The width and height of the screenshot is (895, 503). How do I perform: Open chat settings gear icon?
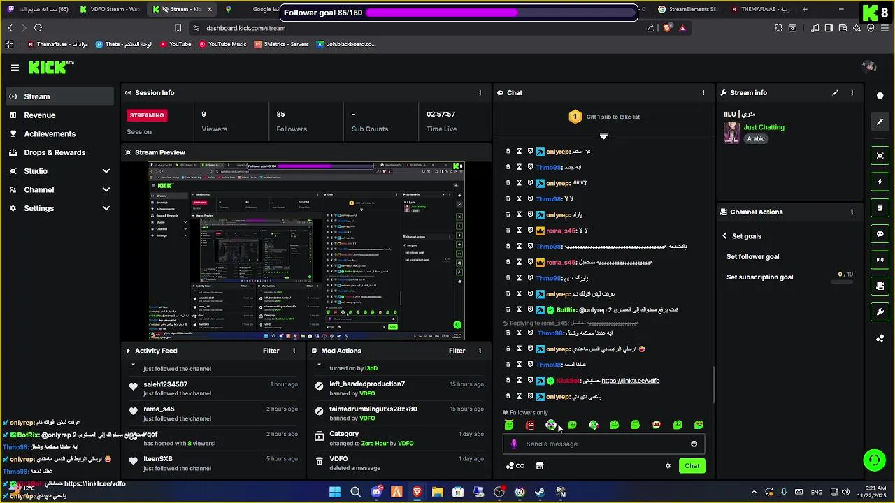tap(668, 466)
